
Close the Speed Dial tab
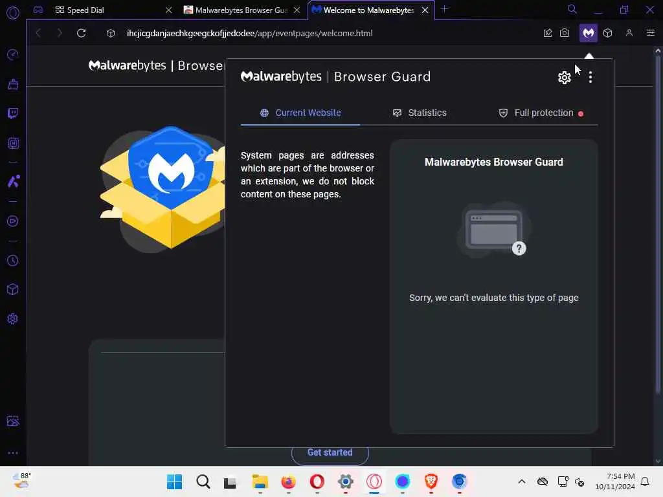[x=169, y=10]
